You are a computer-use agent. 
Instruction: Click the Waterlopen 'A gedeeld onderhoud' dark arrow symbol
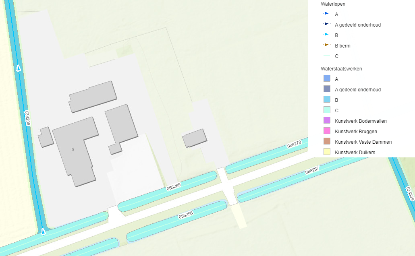[x=327, y=24]
